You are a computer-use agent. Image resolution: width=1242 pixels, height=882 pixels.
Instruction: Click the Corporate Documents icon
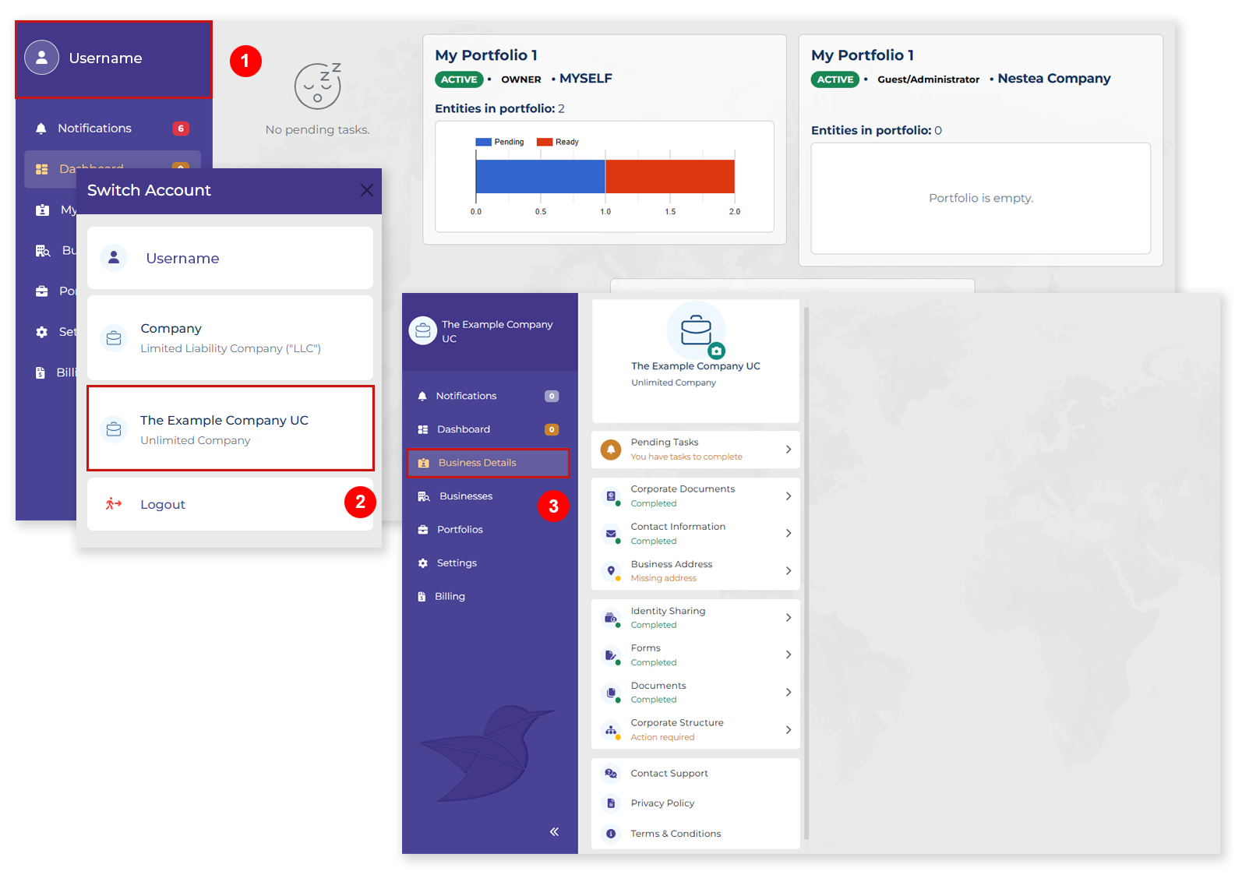(x=612, y=496)
